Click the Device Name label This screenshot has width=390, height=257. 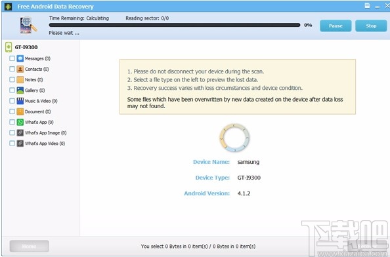coord(211,162)
